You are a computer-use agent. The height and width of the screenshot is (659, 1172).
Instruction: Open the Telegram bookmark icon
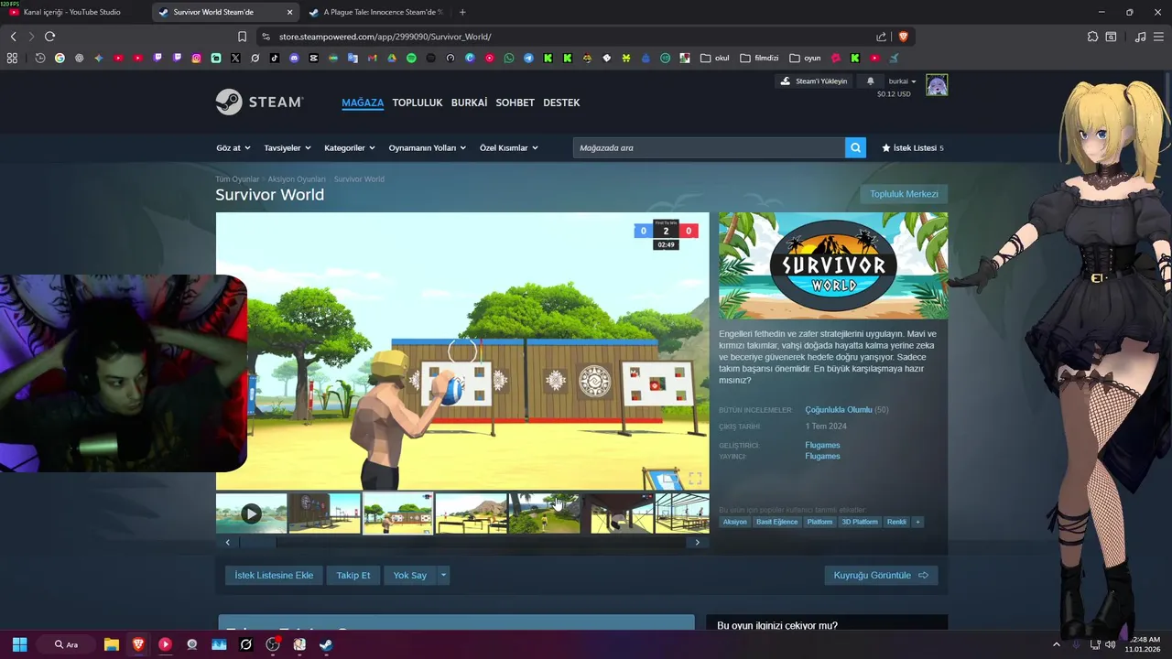[x=528, y=58]
